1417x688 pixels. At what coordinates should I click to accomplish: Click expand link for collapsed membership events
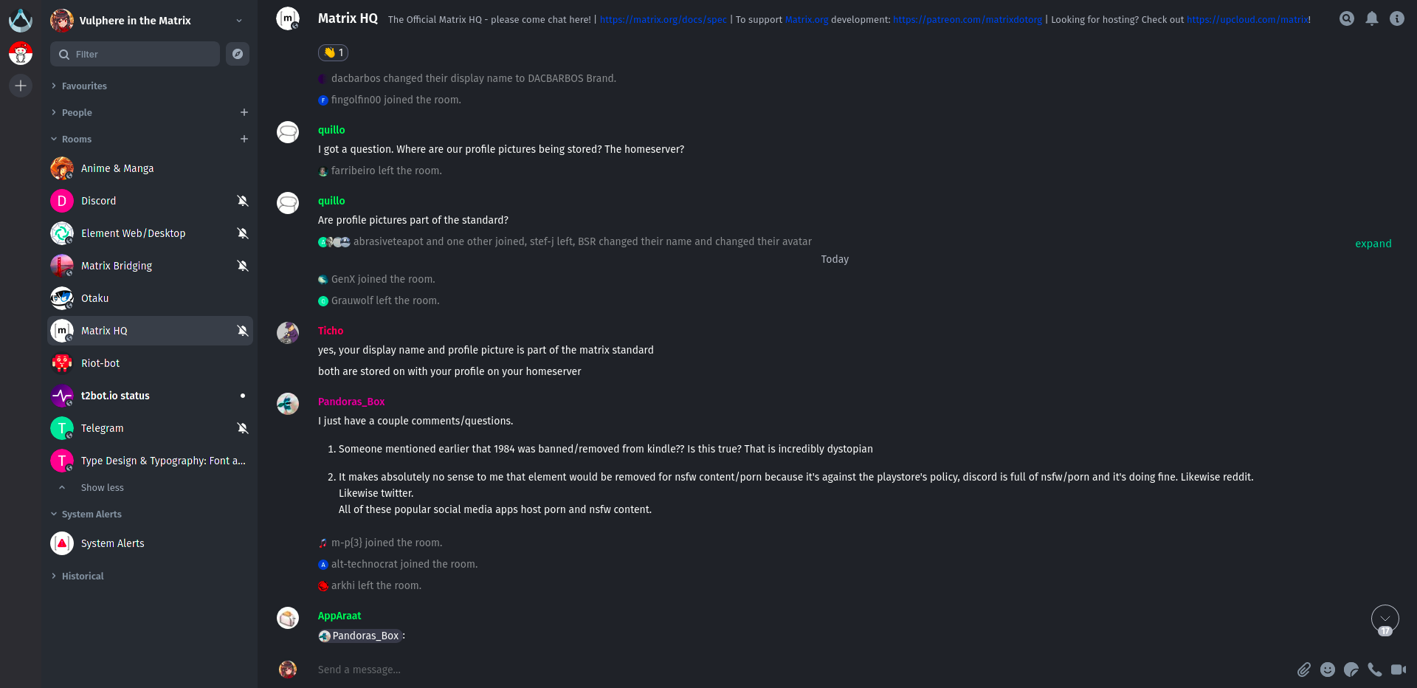(1373, 244)
